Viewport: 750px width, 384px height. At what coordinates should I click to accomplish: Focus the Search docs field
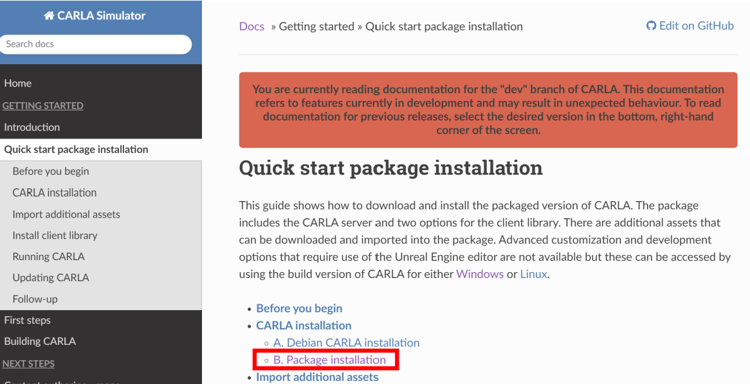click(96, 44)
